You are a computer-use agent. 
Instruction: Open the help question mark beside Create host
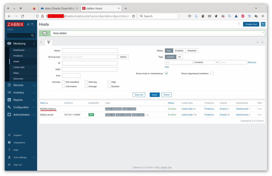[x=239, y=24]
